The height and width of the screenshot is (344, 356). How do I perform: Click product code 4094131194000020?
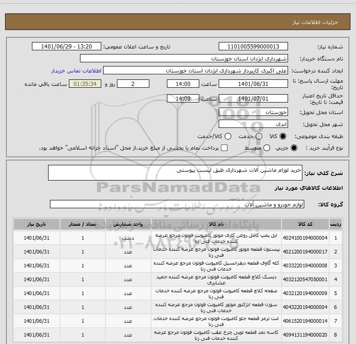[x=305, y=335]
